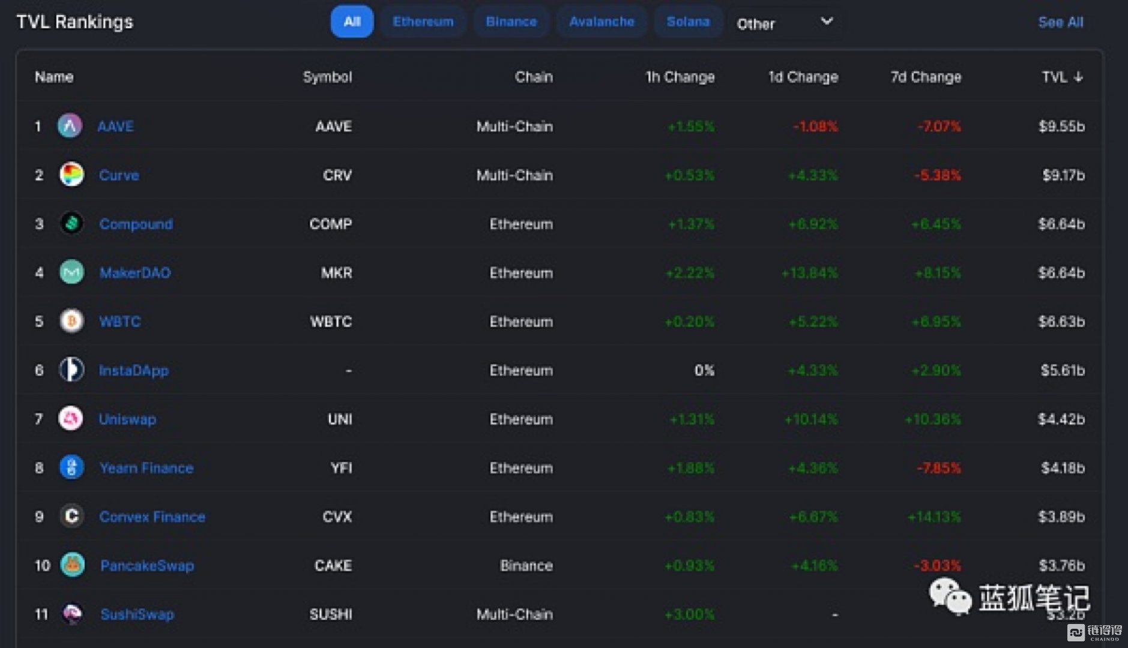Click the Convex Finance logo icon
The height and width of the screenshot is (648, 1128).
tap(71, 516)
